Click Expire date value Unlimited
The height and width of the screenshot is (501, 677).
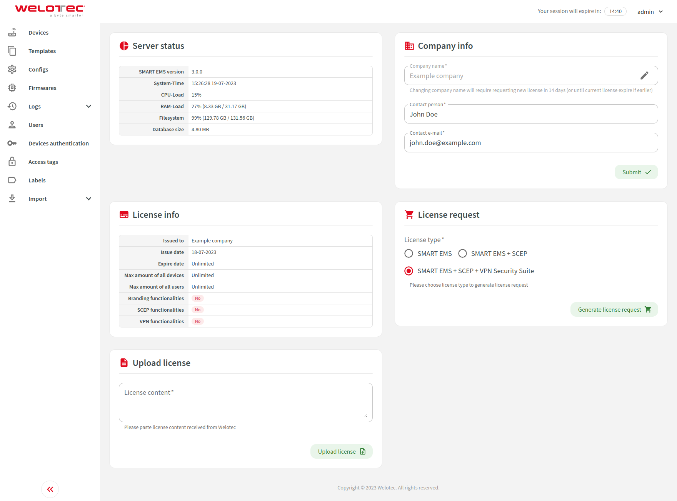[x=203, y=264]
